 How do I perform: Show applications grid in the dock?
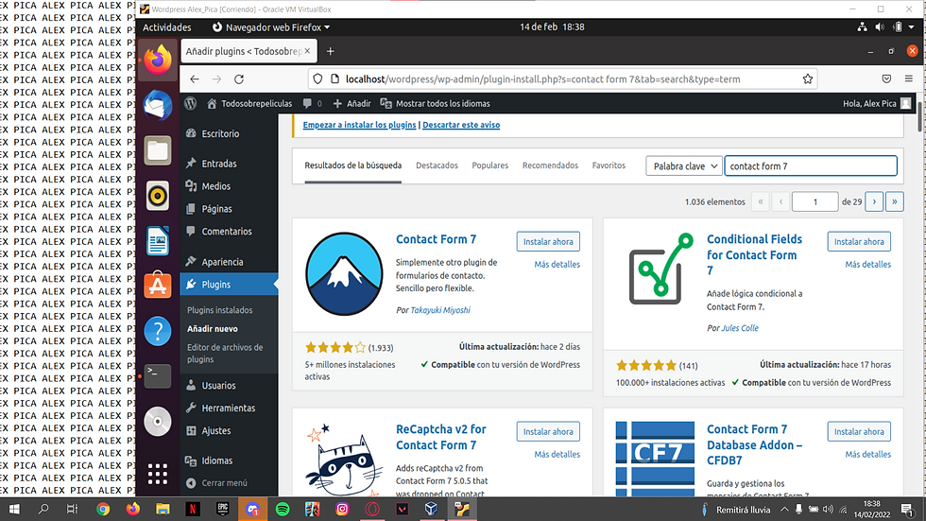(158, 474)
